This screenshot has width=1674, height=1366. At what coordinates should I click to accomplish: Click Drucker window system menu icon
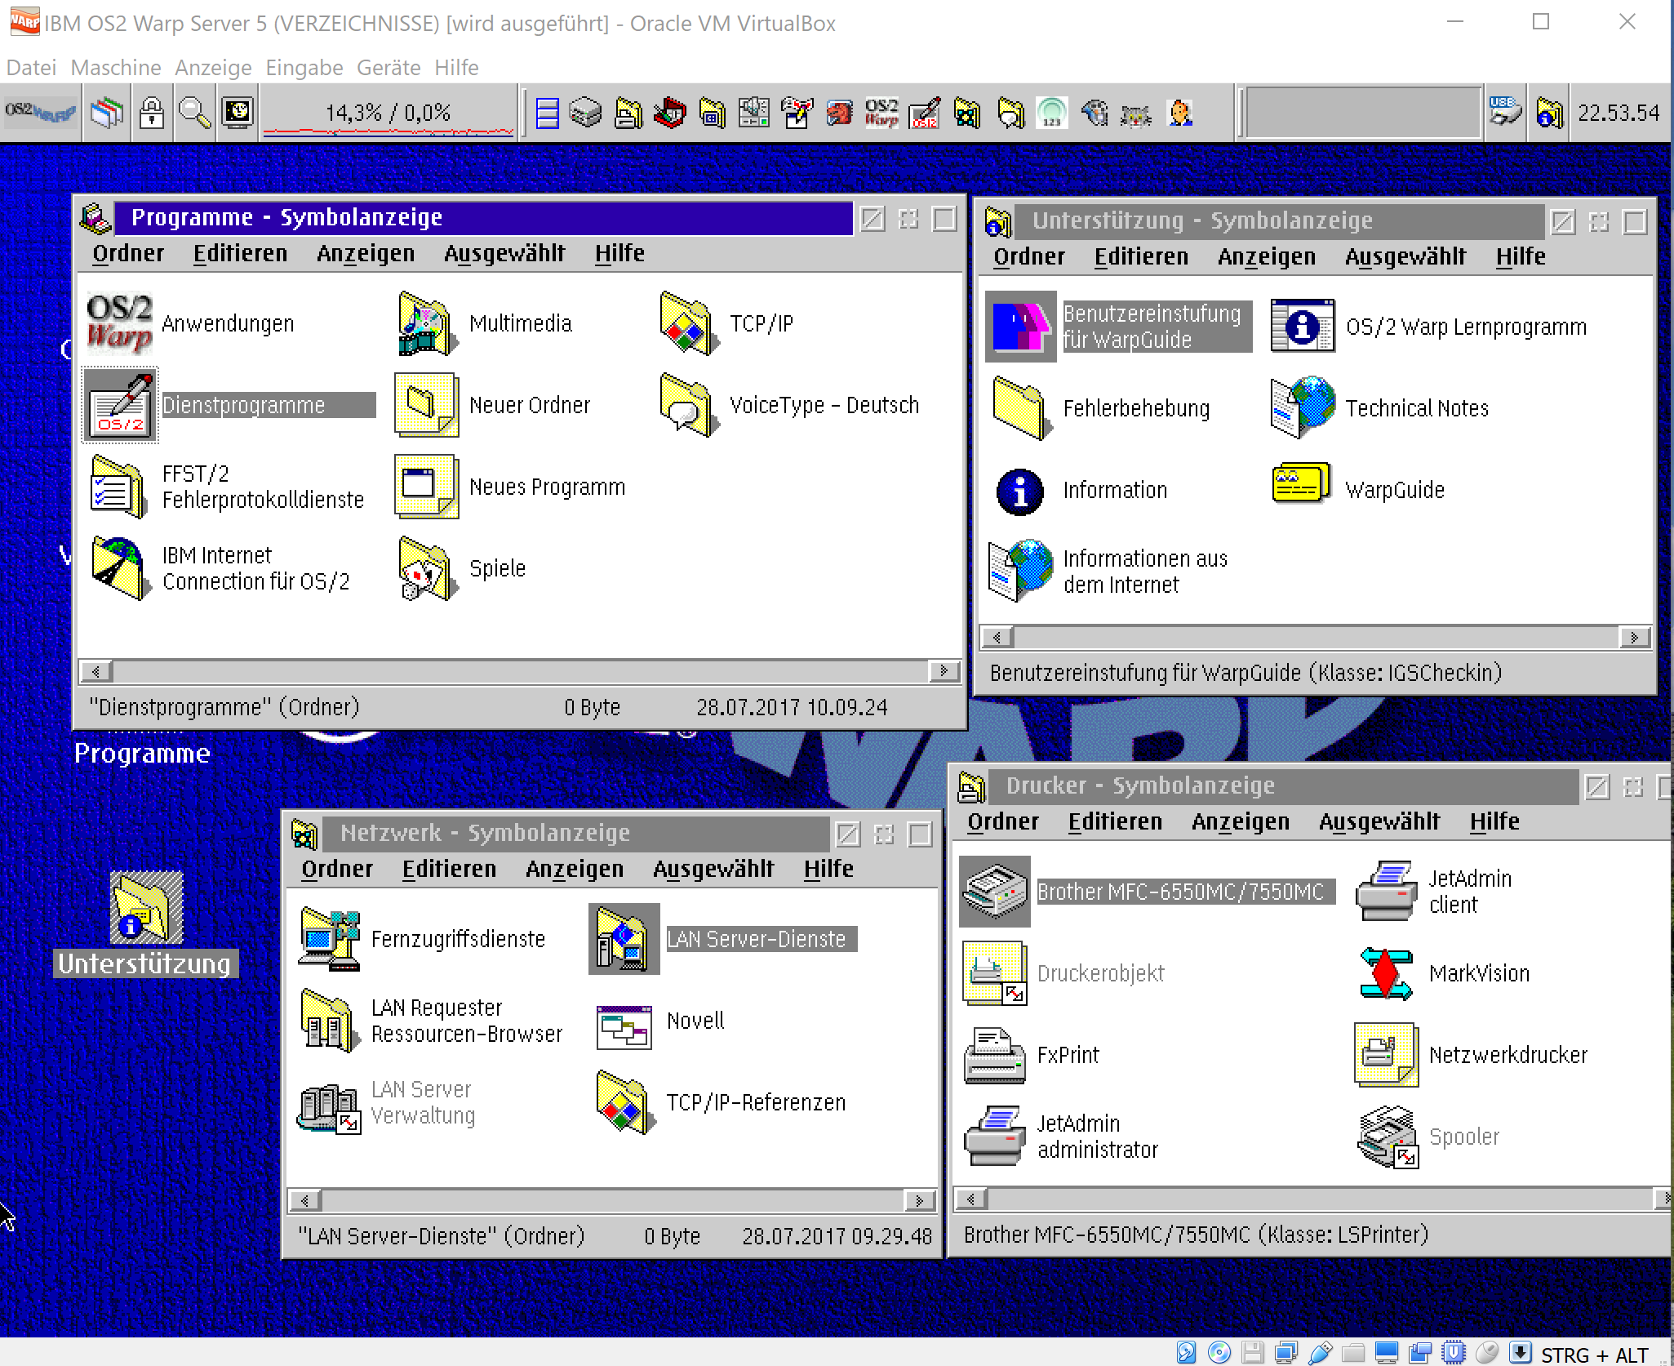pos(971,786)
